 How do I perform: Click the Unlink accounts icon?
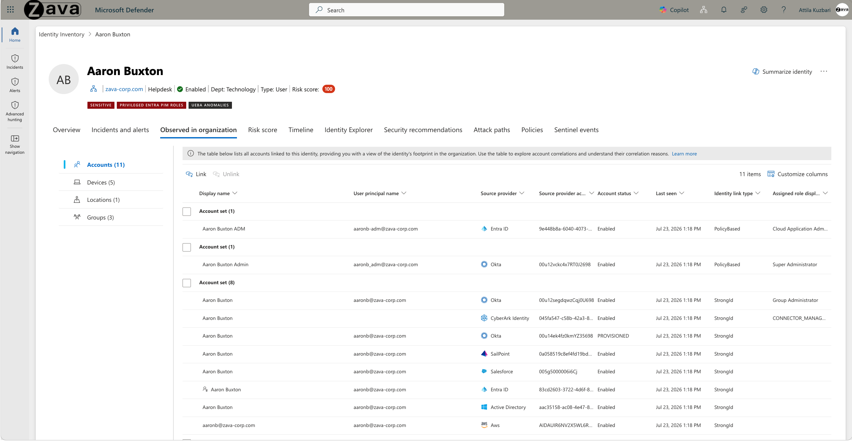click(x=216, y=174)
